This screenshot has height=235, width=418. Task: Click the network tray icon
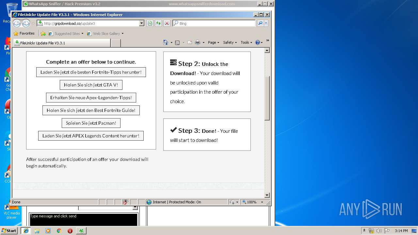(371, 231)
